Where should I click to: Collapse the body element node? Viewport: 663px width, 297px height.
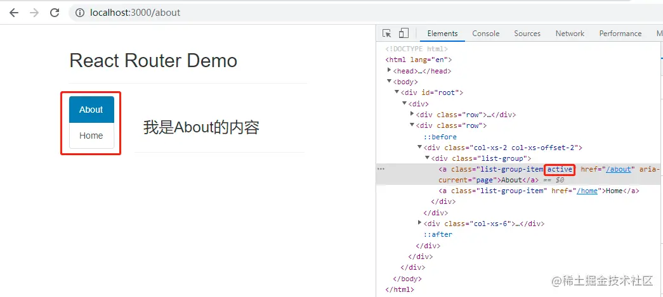click(390, 82)
